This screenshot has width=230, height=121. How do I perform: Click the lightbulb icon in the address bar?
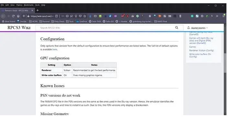coord(76,16)
